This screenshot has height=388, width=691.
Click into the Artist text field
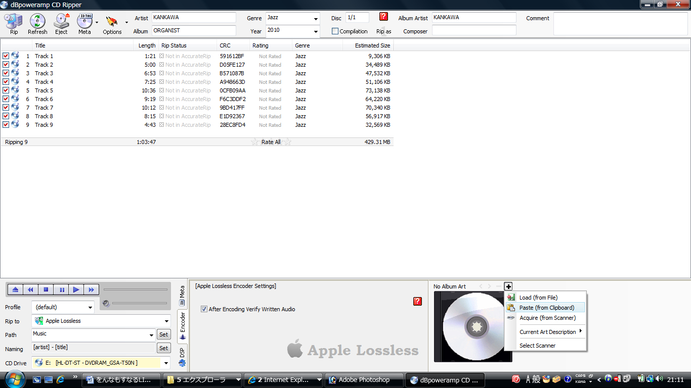(194, 18)
